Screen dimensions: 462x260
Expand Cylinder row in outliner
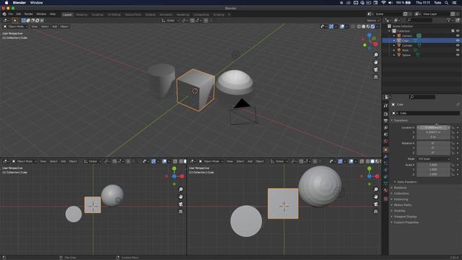pos(394,45)
